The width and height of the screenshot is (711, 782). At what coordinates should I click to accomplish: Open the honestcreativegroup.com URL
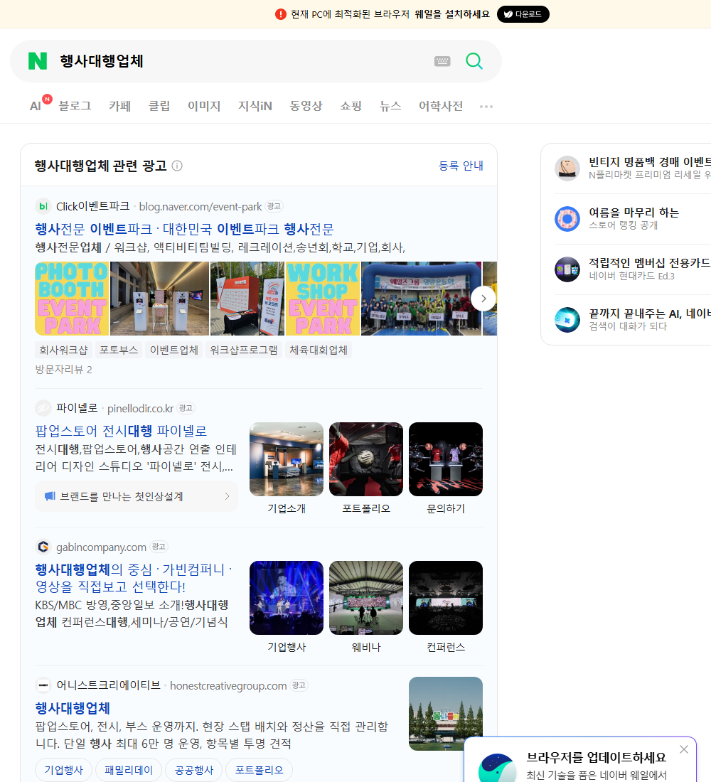click(228, 686)
